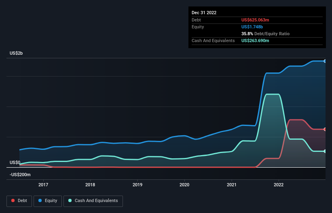
Task: Toggle Cash And Equivalents legend button
Action: [x=93, y=201]
